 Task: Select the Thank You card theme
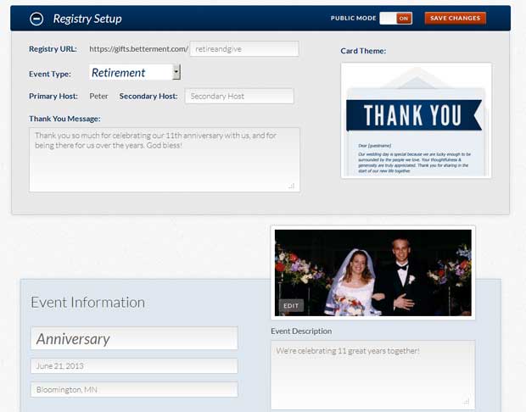(417, 120)
